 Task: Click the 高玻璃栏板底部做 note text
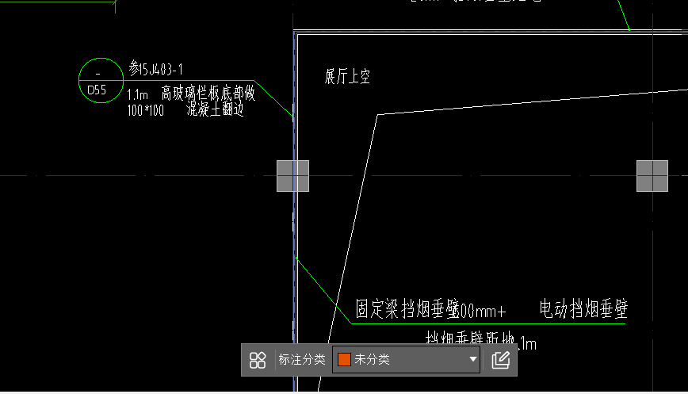(x=208, y=93)
